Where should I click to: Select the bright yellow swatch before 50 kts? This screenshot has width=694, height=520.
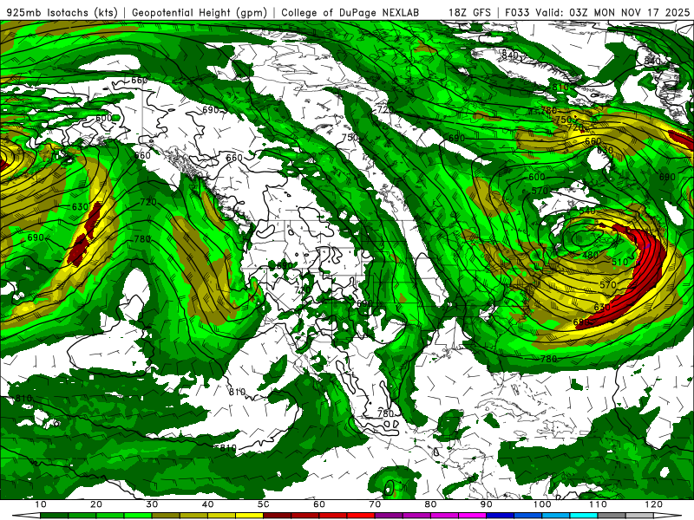[249, 515]
